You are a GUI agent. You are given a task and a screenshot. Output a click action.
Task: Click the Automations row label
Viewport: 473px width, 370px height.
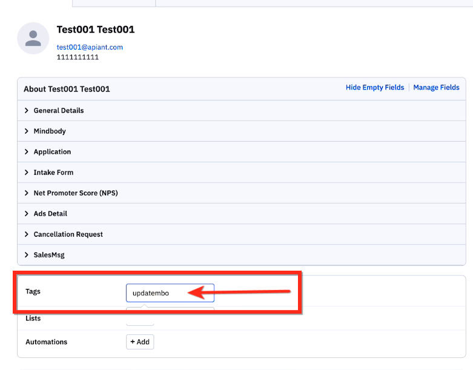(46, 342)
